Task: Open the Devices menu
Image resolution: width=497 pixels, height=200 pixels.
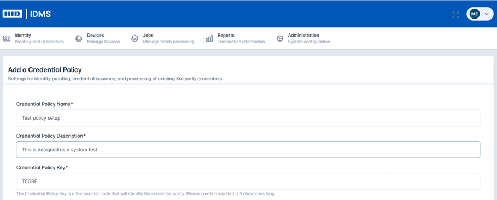Action: 98,38
